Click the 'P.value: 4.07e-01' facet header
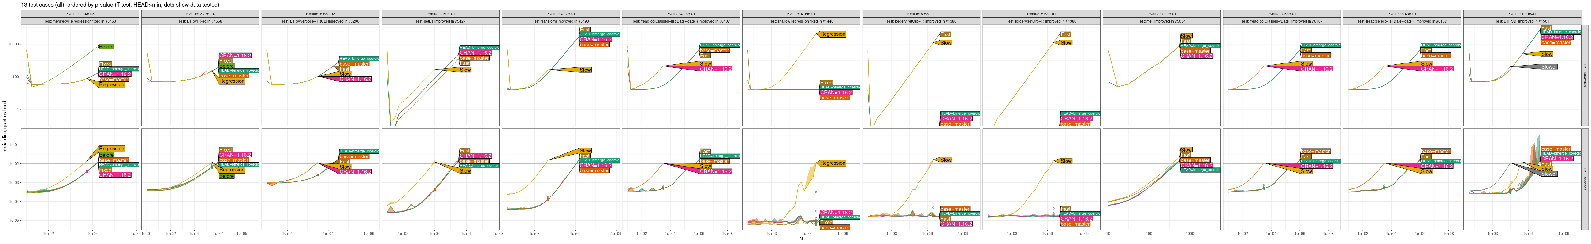 point(561,13)
